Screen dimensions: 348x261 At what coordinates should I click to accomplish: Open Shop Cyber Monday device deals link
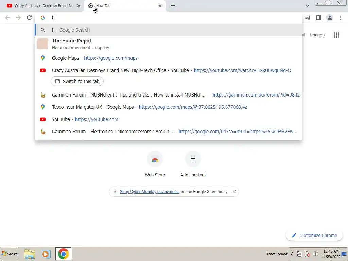point(150,192)
